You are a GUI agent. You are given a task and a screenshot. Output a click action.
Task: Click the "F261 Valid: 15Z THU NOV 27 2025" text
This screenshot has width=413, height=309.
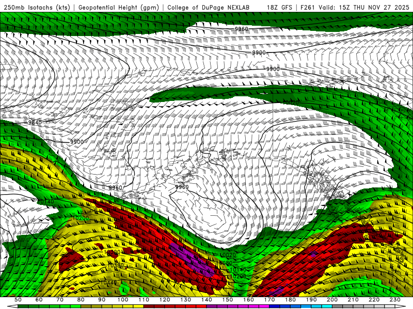(x=355, y=7)
